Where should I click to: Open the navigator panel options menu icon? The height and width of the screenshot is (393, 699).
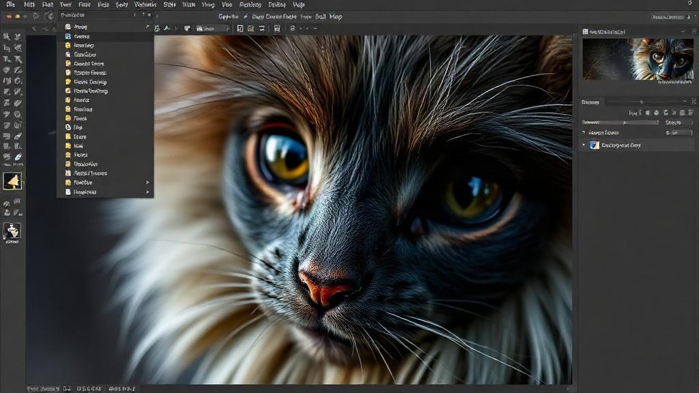click(x=694, y=31)
